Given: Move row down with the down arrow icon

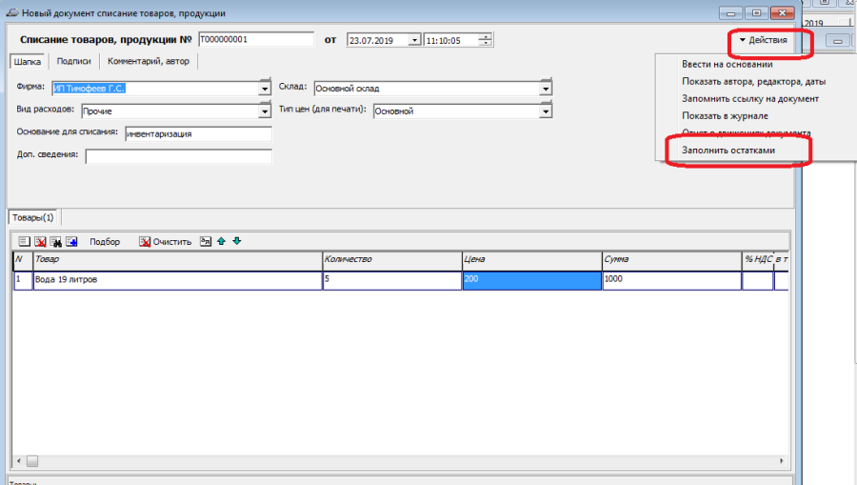Looking at the screenshot, I should point(236,242).
